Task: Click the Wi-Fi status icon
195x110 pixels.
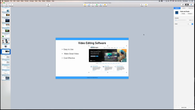Action: click(171, 1)
